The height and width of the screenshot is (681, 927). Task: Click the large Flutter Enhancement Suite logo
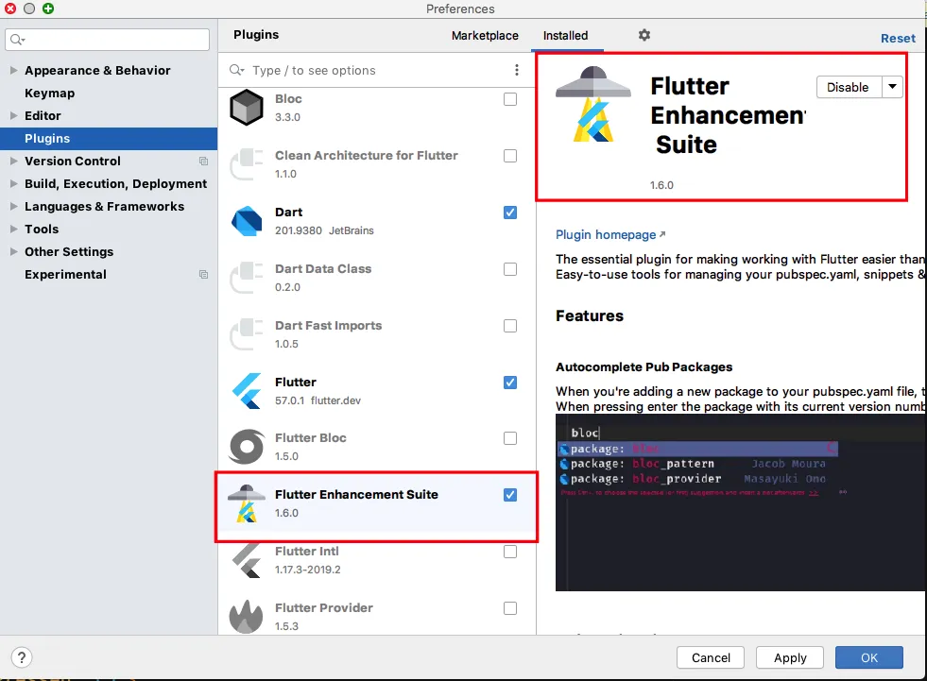pyautogui.click(x=593, y=104)
